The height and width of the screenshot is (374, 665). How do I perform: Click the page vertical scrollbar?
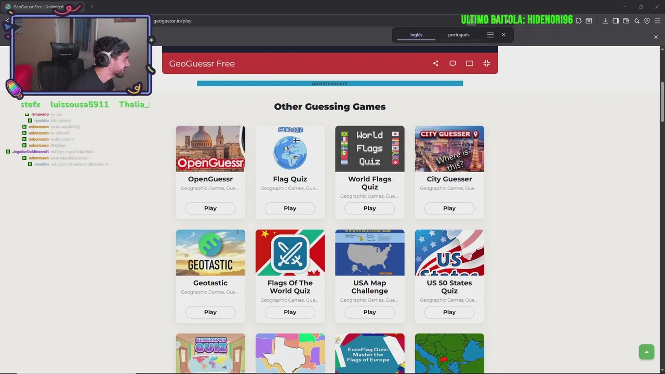[662, 101]
